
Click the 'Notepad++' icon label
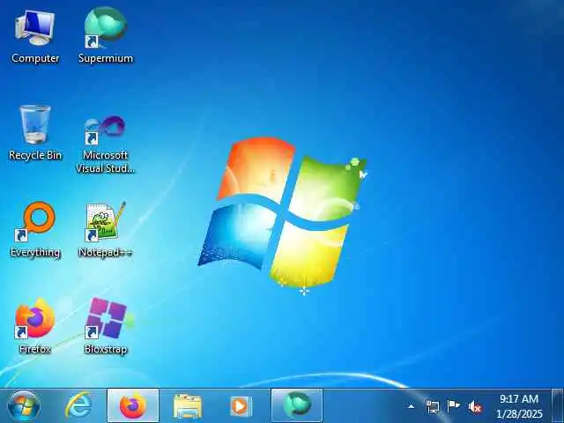click(x=106, y=252)
